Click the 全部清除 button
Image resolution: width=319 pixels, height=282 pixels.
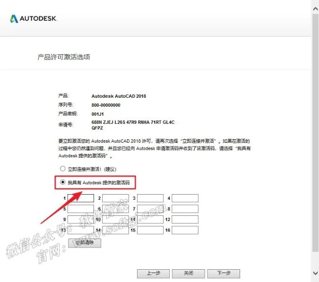[85, 243]
